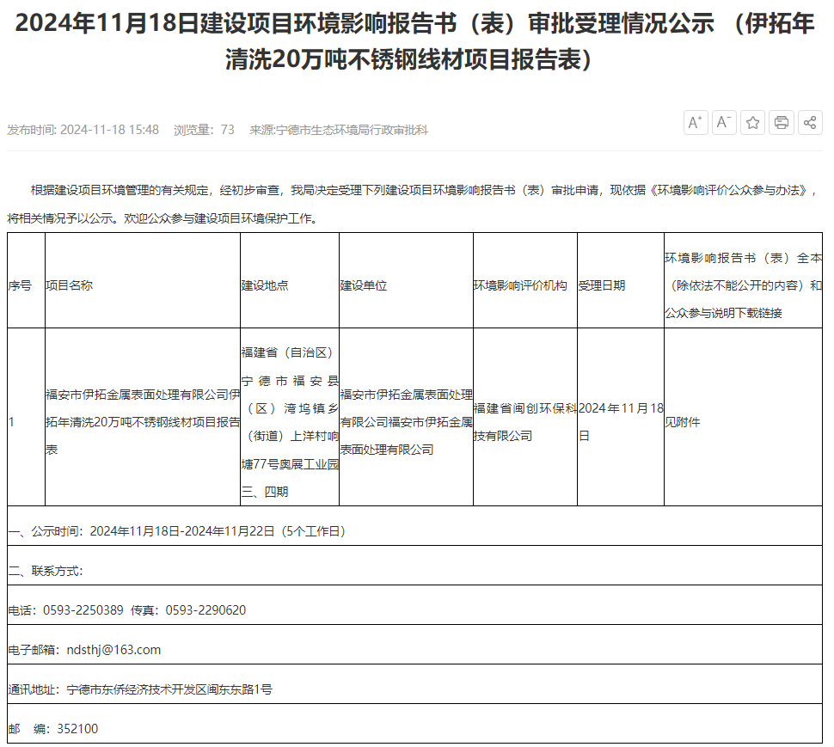The width and height of the screenshot is (834, 747).
Task: Click the publish time 2024-11-18 15:48
Action: coord(108,130)
